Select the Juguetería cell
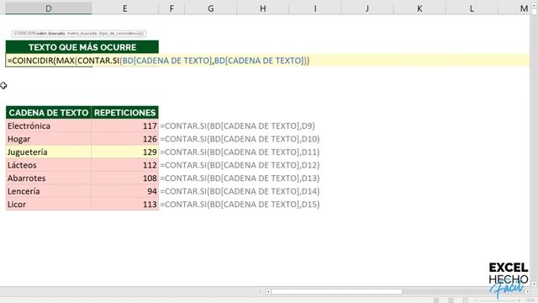Image resolution: width=538 pixels, height=303 pixels. tap(49, 151)
